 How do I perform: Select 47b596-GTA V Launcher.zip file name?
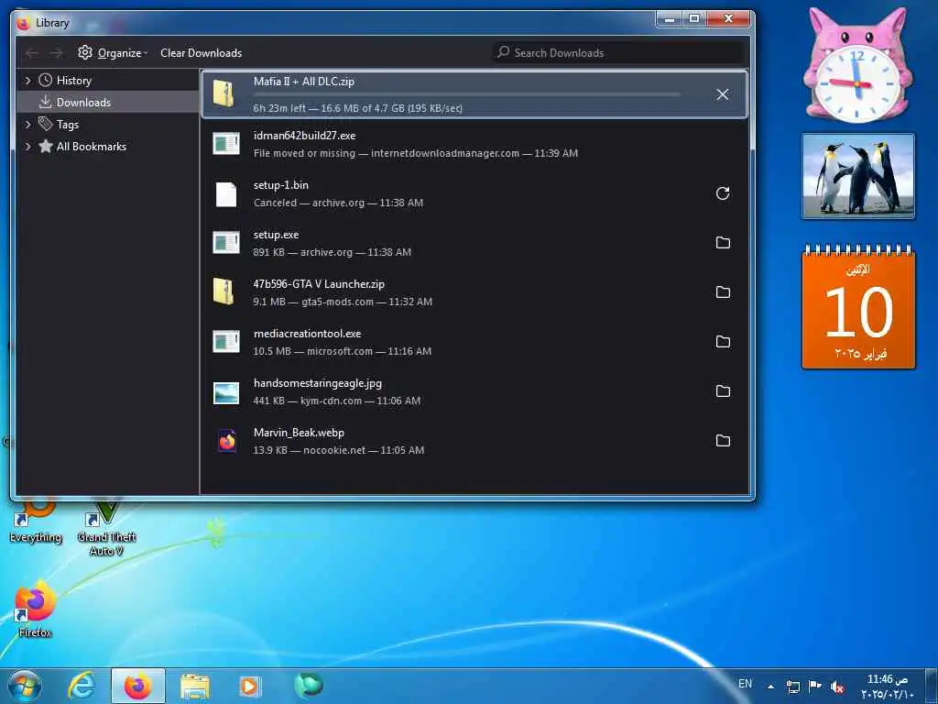pyautogui.click(x=319, y=284)
